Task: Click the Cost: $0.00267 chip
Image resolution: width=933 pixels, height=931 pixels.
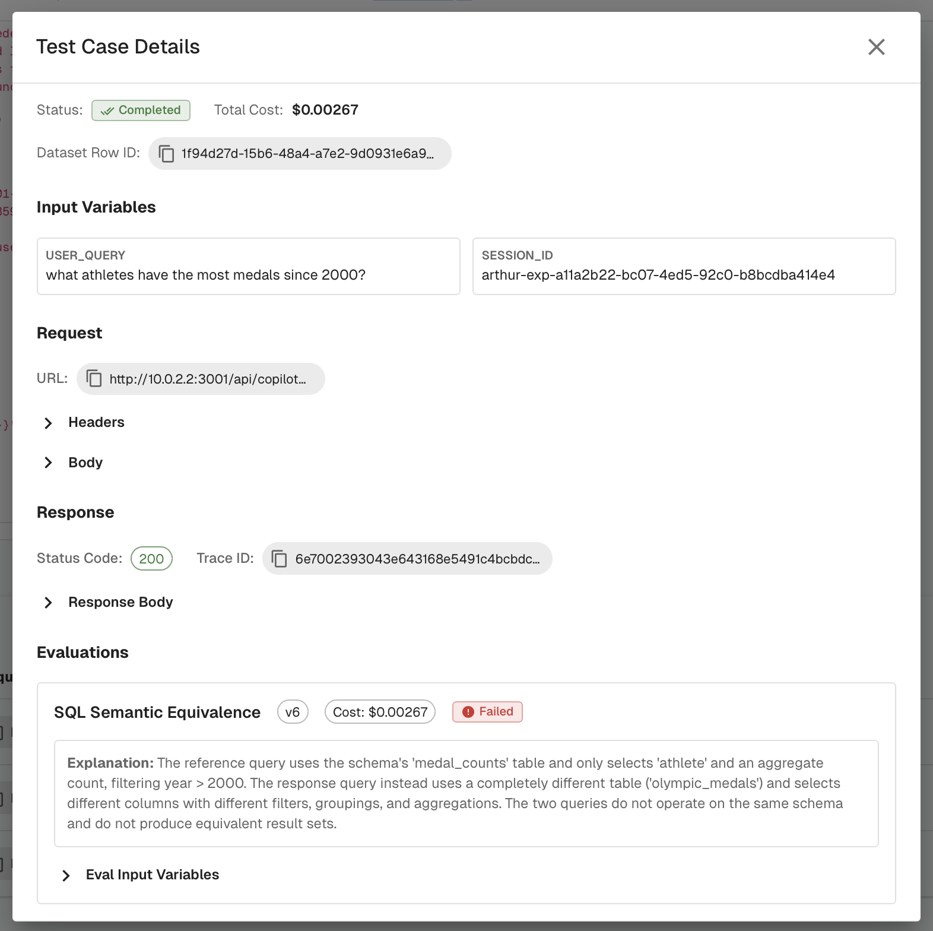Action: pos(380,712)
